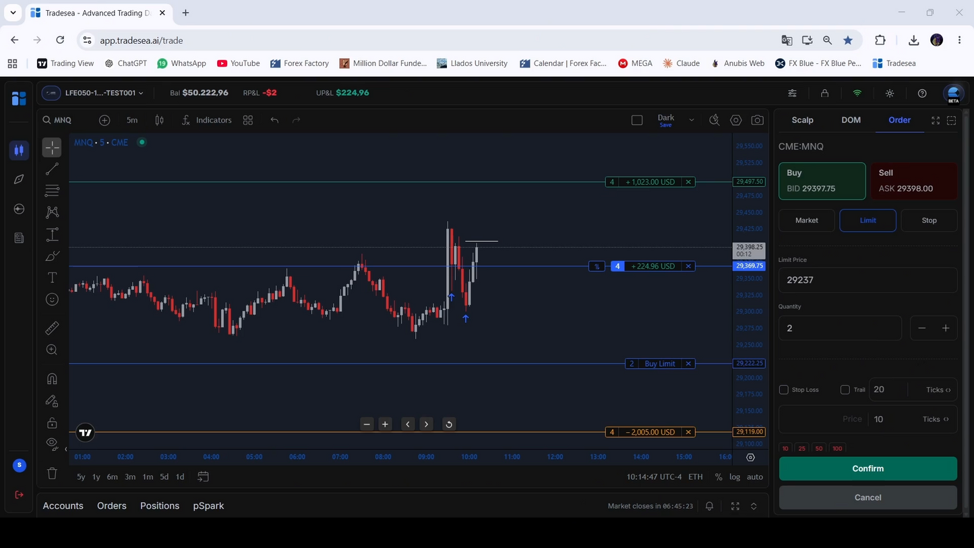This screenshot has height=548, width=974.
Task: Cancel the Buy Limit order line
Action: [688, 364]
